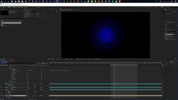Click the timeline graph editor icon
Viewport: 178px width, 100px height.
pyautogui.click(x=47, y=63)
